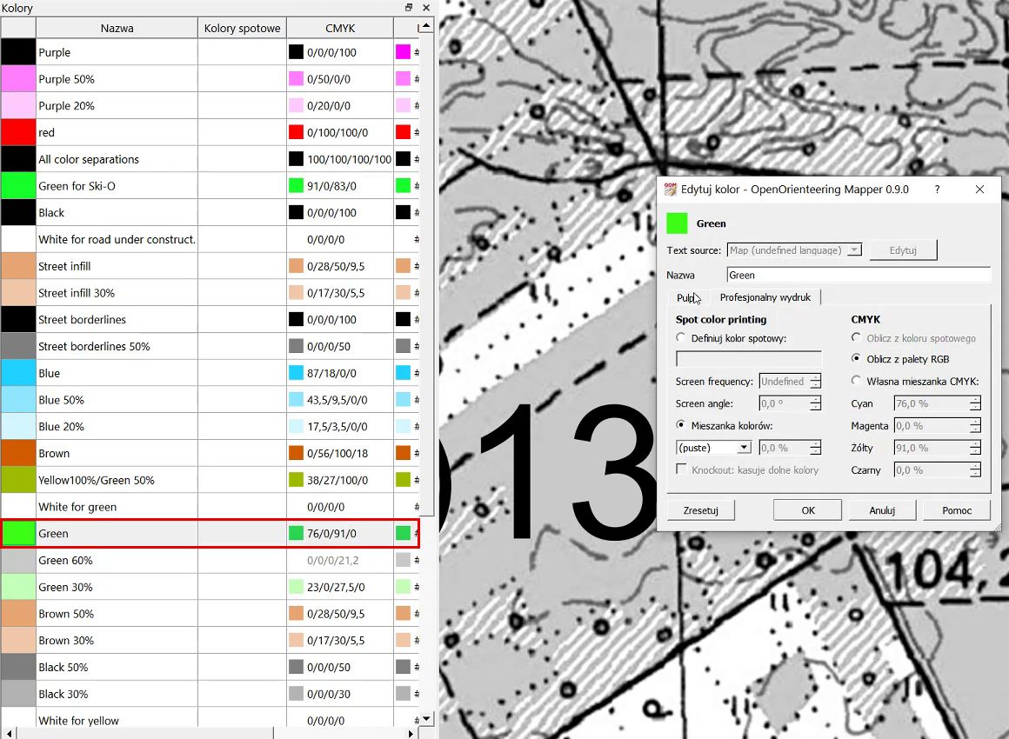Screen dimensions: 1009x739
Task: Click the scroll down arrow of the color list
Action: click(x=426, y=718)
